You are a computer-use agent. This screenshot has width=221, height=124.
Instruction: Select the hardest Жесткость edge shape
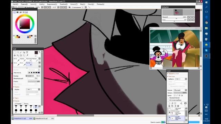tap(39, 73)
